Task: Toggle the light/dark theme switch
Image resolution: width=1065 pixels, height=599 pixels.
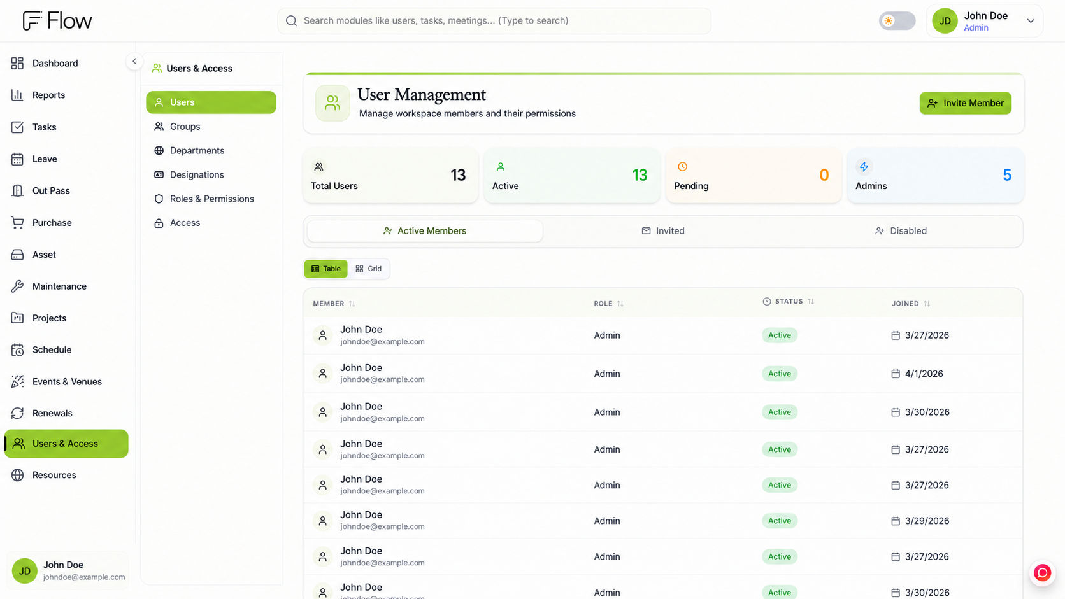Action: [x=897, y=21]
